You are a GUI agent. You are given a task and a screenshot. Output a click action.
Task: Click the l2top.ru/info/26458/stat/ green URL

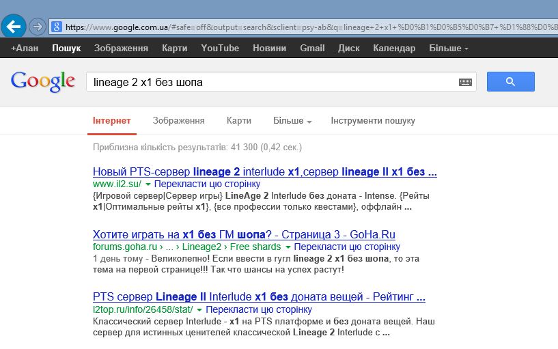click(x=143, y=309)
